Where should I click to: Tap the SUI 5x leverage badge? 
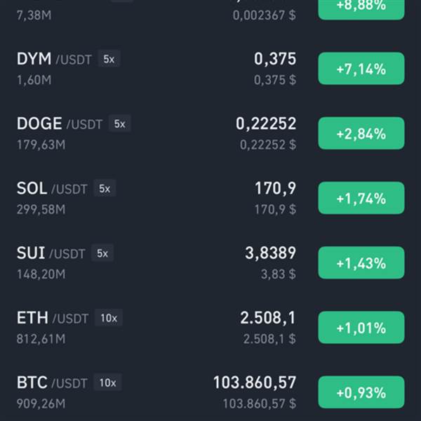[102, 253]
